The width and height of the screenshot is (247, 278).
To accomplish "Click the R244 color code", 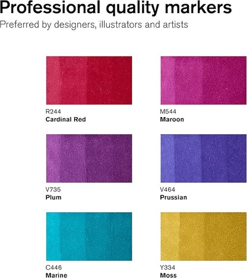I will point(53,112).
